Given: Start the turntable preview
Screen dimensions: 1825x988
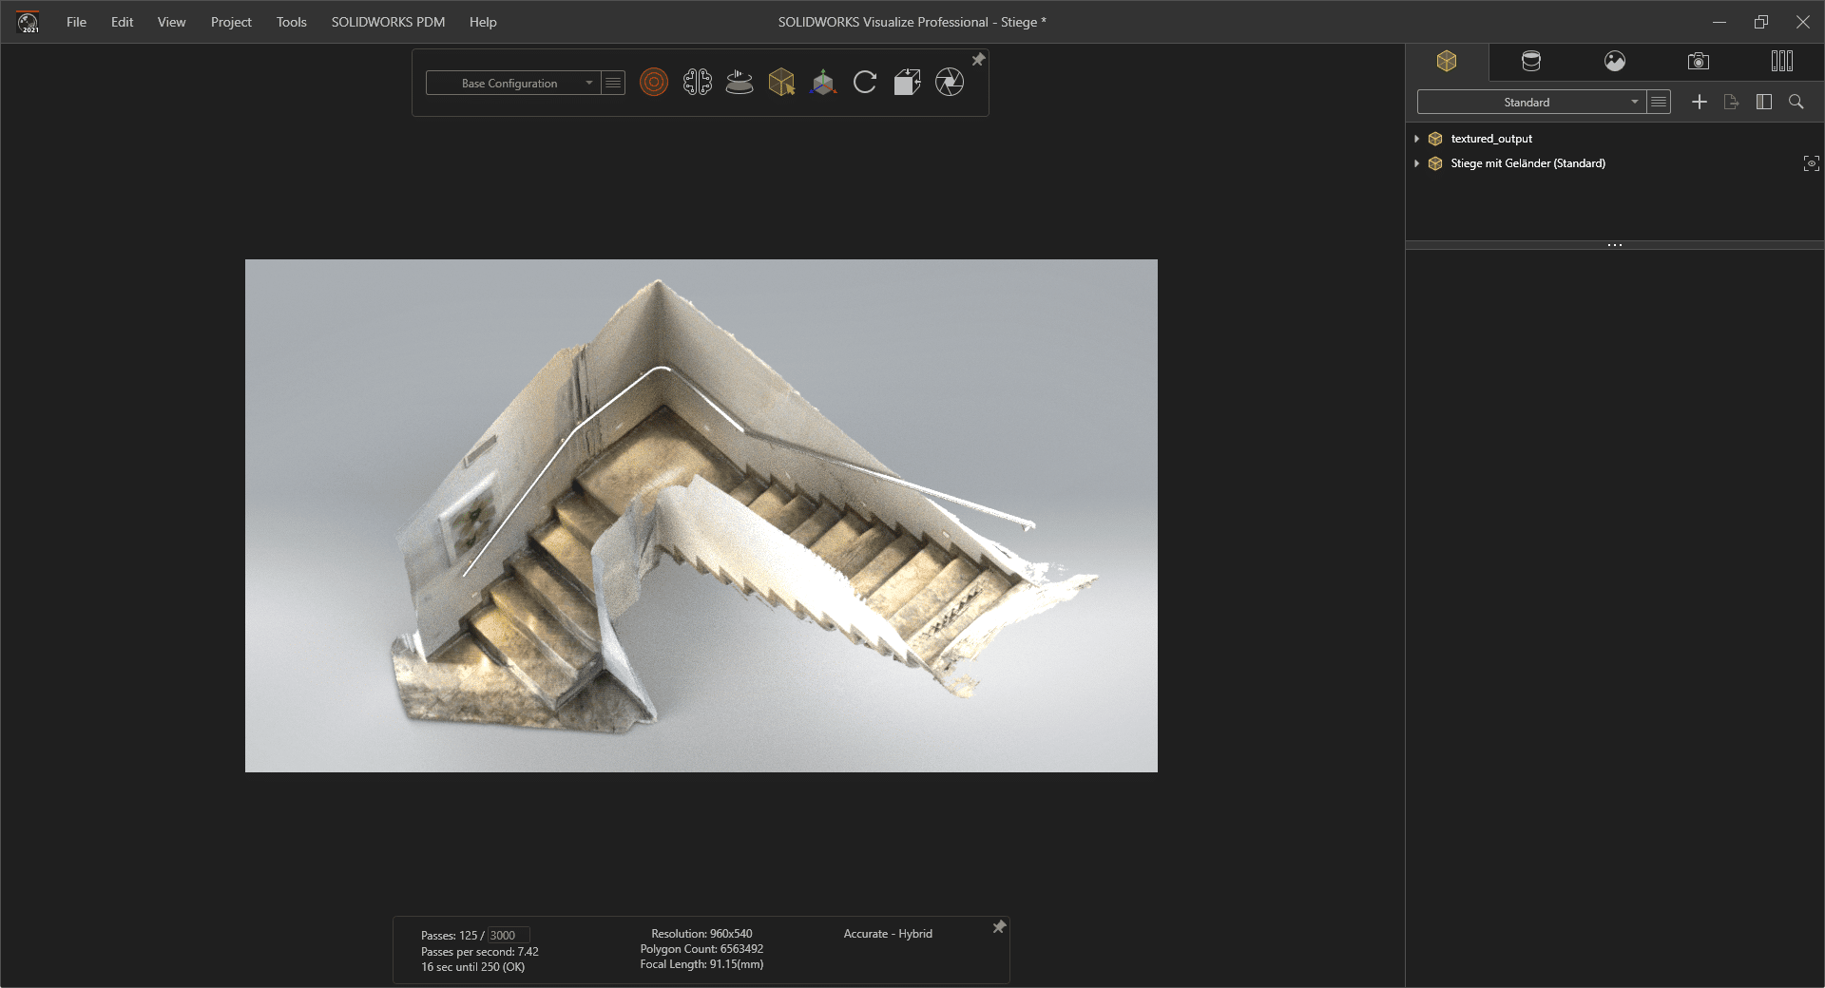Looking at the screenshot, I should tap(740, 83).
